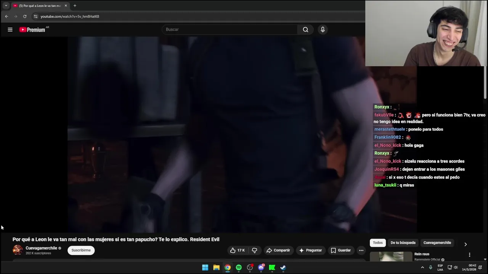Click the Preguntar button

(310, 250)
